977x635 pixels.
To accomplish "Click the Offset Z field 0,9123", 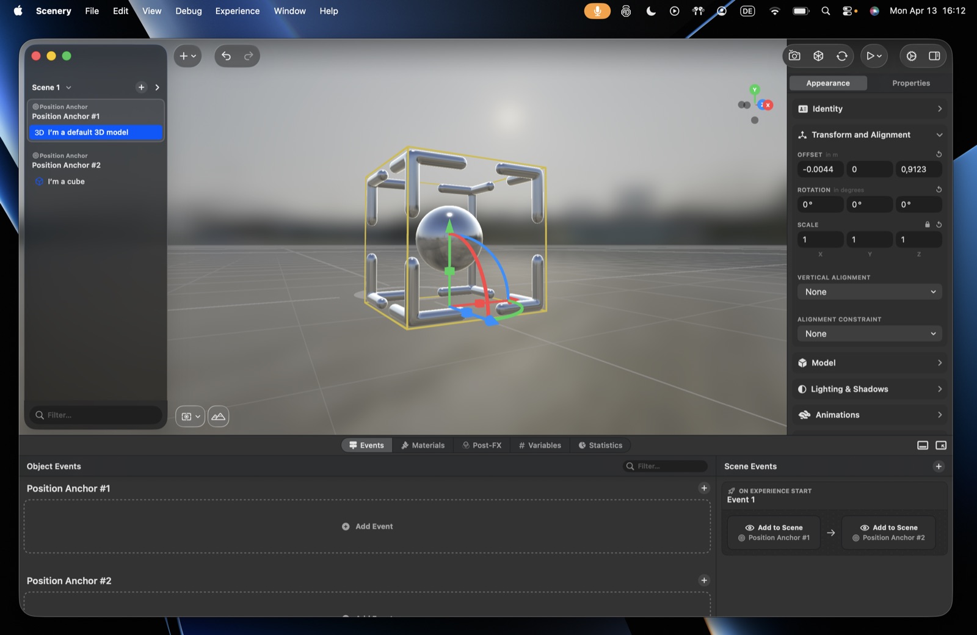I will (918, 169).
